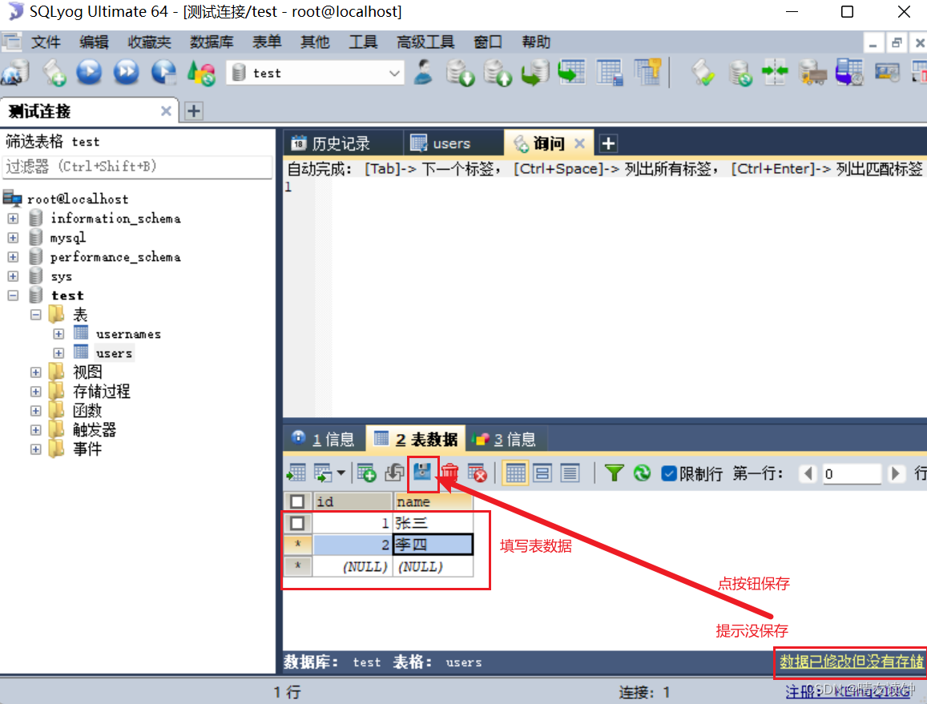
Task: Switch to the 1 信息 result tab
Action: (324, 439)
